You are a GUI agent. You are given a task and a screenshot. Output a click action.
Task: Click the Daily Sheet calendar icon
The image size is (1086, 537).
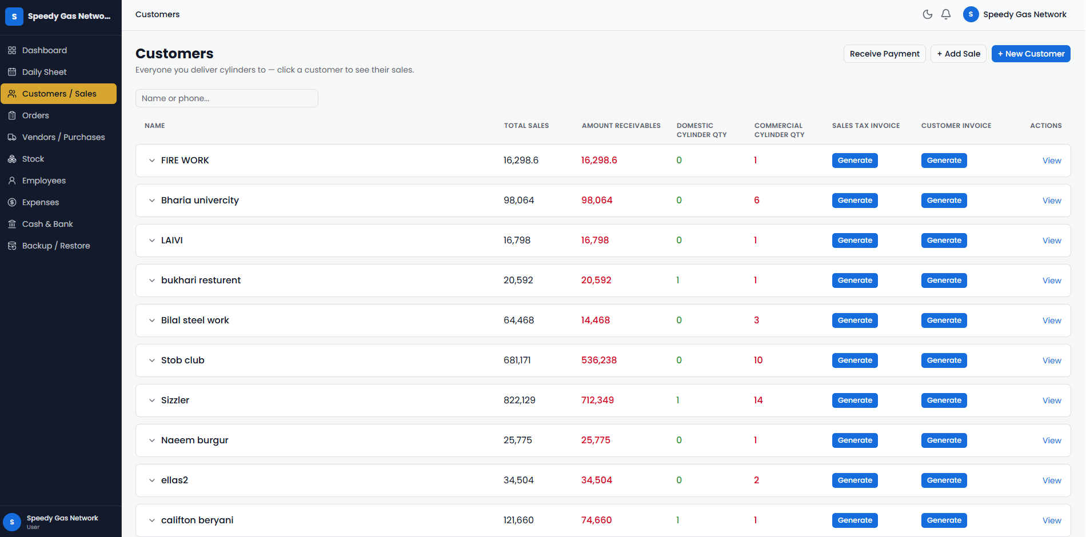point(12,72)
